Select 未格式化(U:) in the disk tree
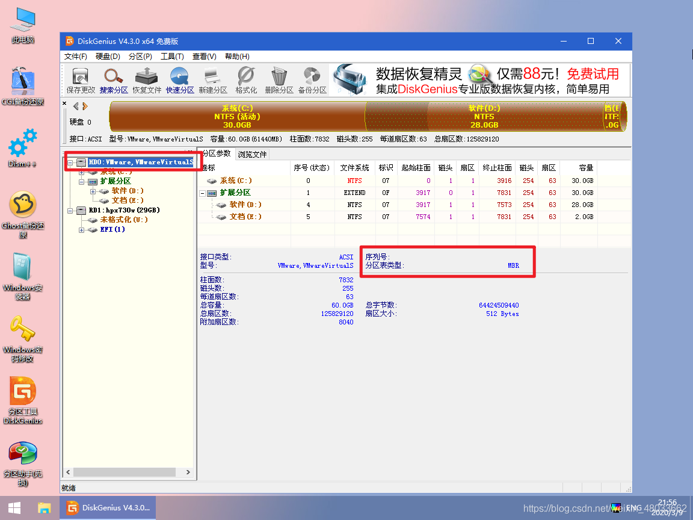This screenshot has width=693, height=520. coord(124,220)
